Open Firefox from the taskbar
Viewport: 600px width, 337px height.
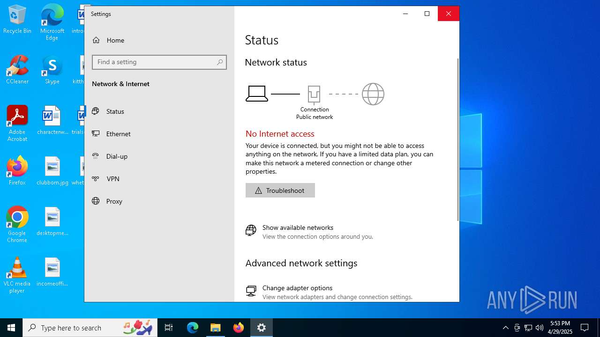pos(239,328)
